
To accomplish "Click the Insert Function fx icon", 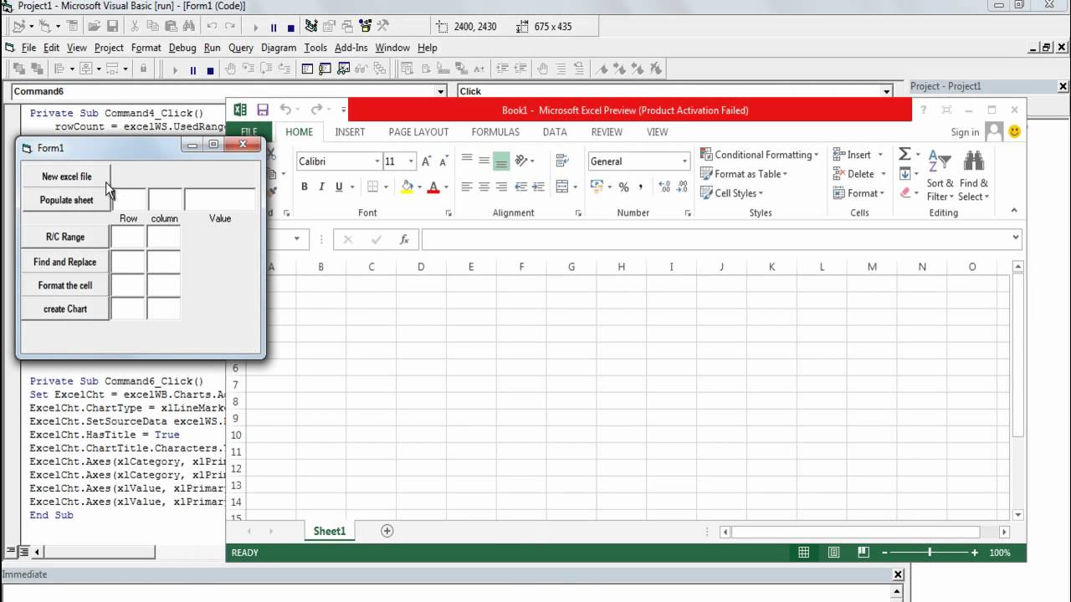I will [404, 240].
